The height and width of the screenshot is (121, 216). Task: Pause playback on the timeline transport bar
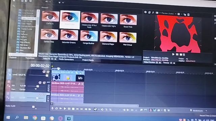[x=69, y=109]
